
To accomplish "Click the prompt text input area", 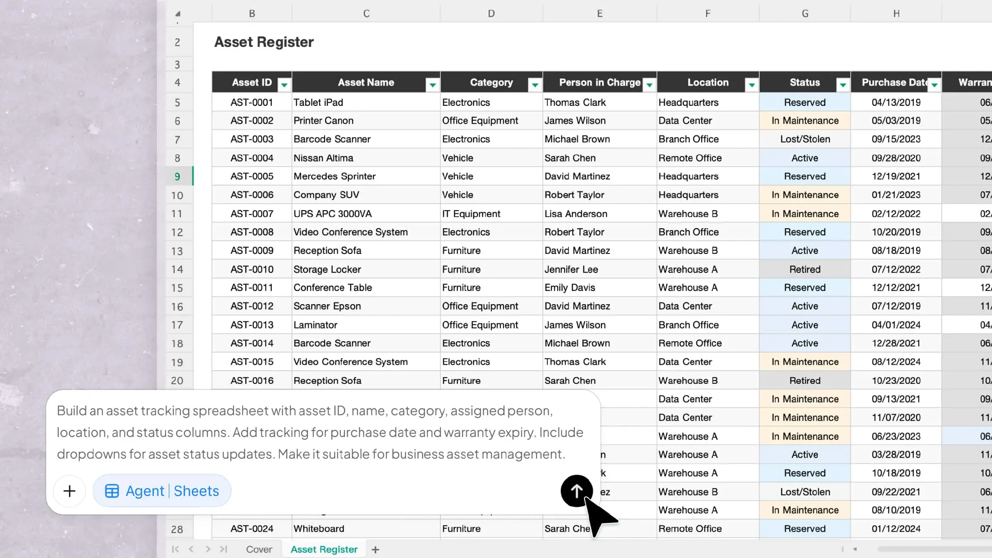I will pyautogui.click(x=321, y=432).
